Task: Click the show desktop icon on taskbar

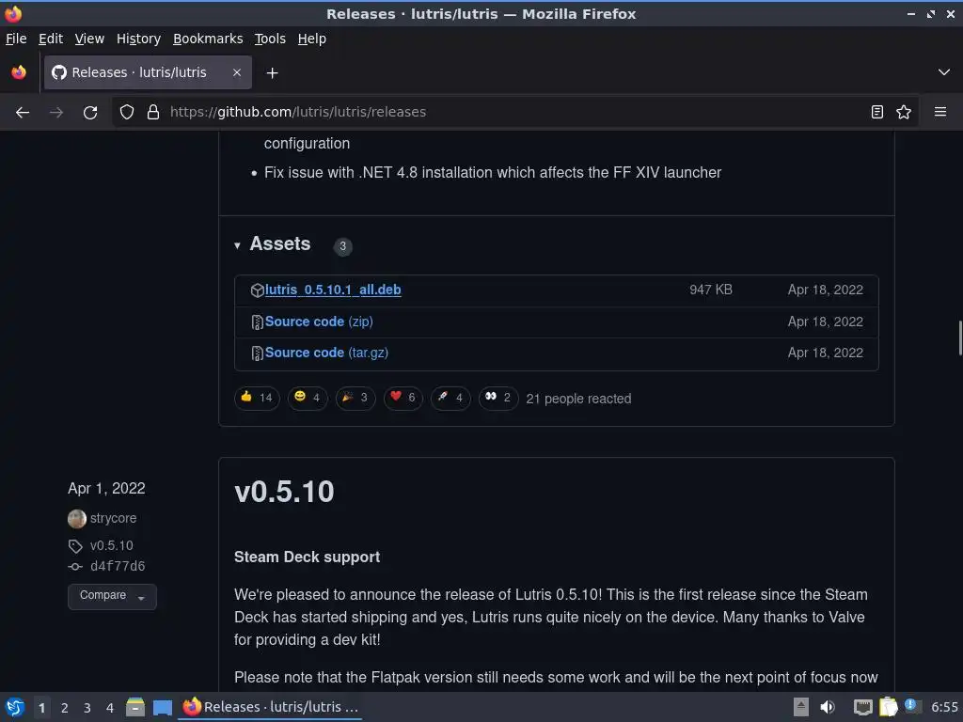Action: (163, 707)
